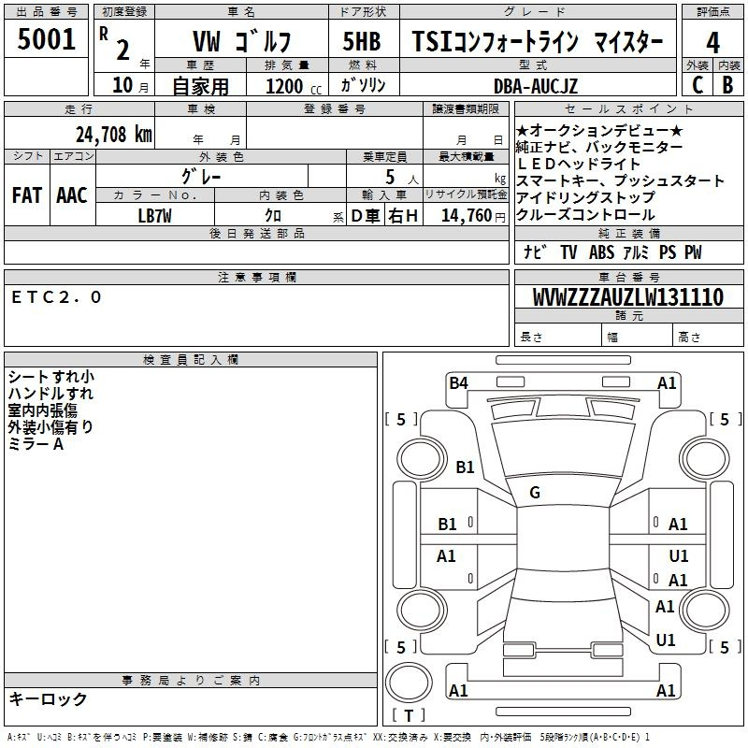Click the クルーズコントロール line
Image resolution: width=748 pixels, height=748 pixels.
[586, 215]
